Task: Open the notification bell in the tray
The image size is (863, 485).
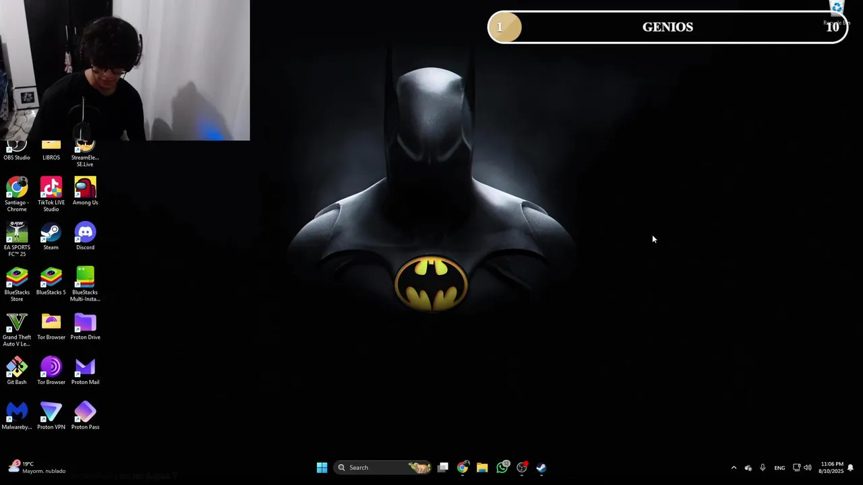Action: (851, 467)
